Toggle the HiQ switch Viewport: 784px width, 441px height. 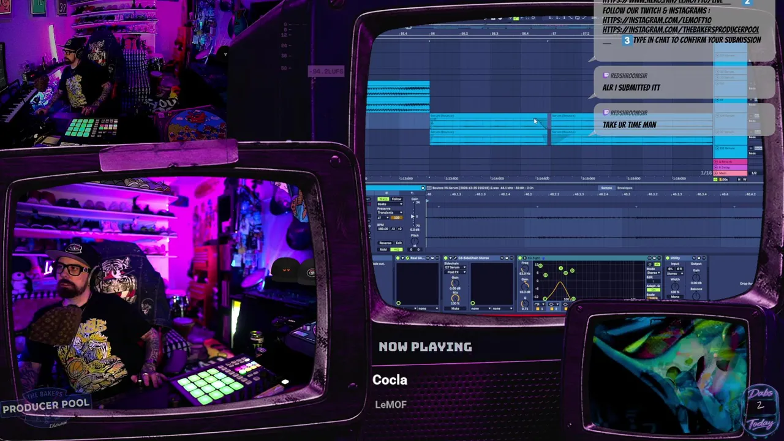pyautogui.click(x=396, y=249)
